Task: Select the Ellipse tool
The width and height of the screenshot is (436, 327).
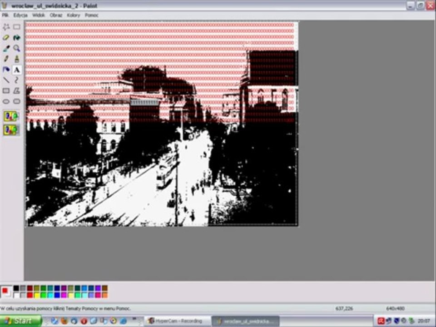Action: [6, 101]
